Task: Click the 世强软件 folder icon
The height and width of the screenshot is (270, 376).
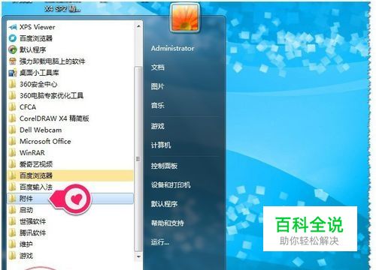Action: [13, 221]
